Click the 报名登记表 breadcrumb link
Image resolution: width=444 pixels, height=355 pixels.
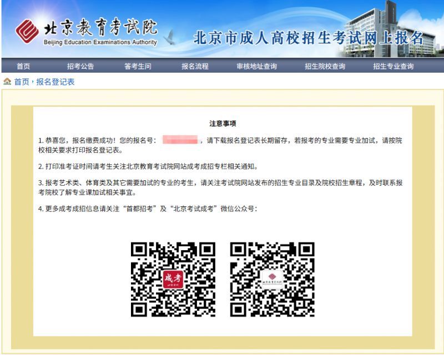coord(56,82)
